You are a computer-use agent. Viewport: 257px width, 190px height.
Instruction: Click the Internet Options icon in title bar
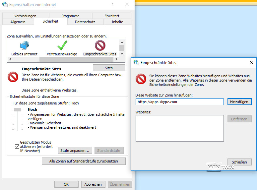click(x=5, y=4)
